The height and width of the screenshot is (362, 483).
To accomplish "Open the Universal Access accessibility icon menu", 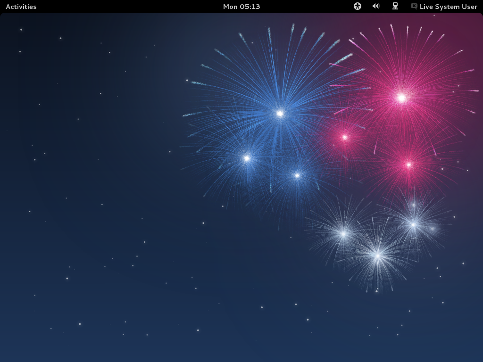I will coord(358,6).
